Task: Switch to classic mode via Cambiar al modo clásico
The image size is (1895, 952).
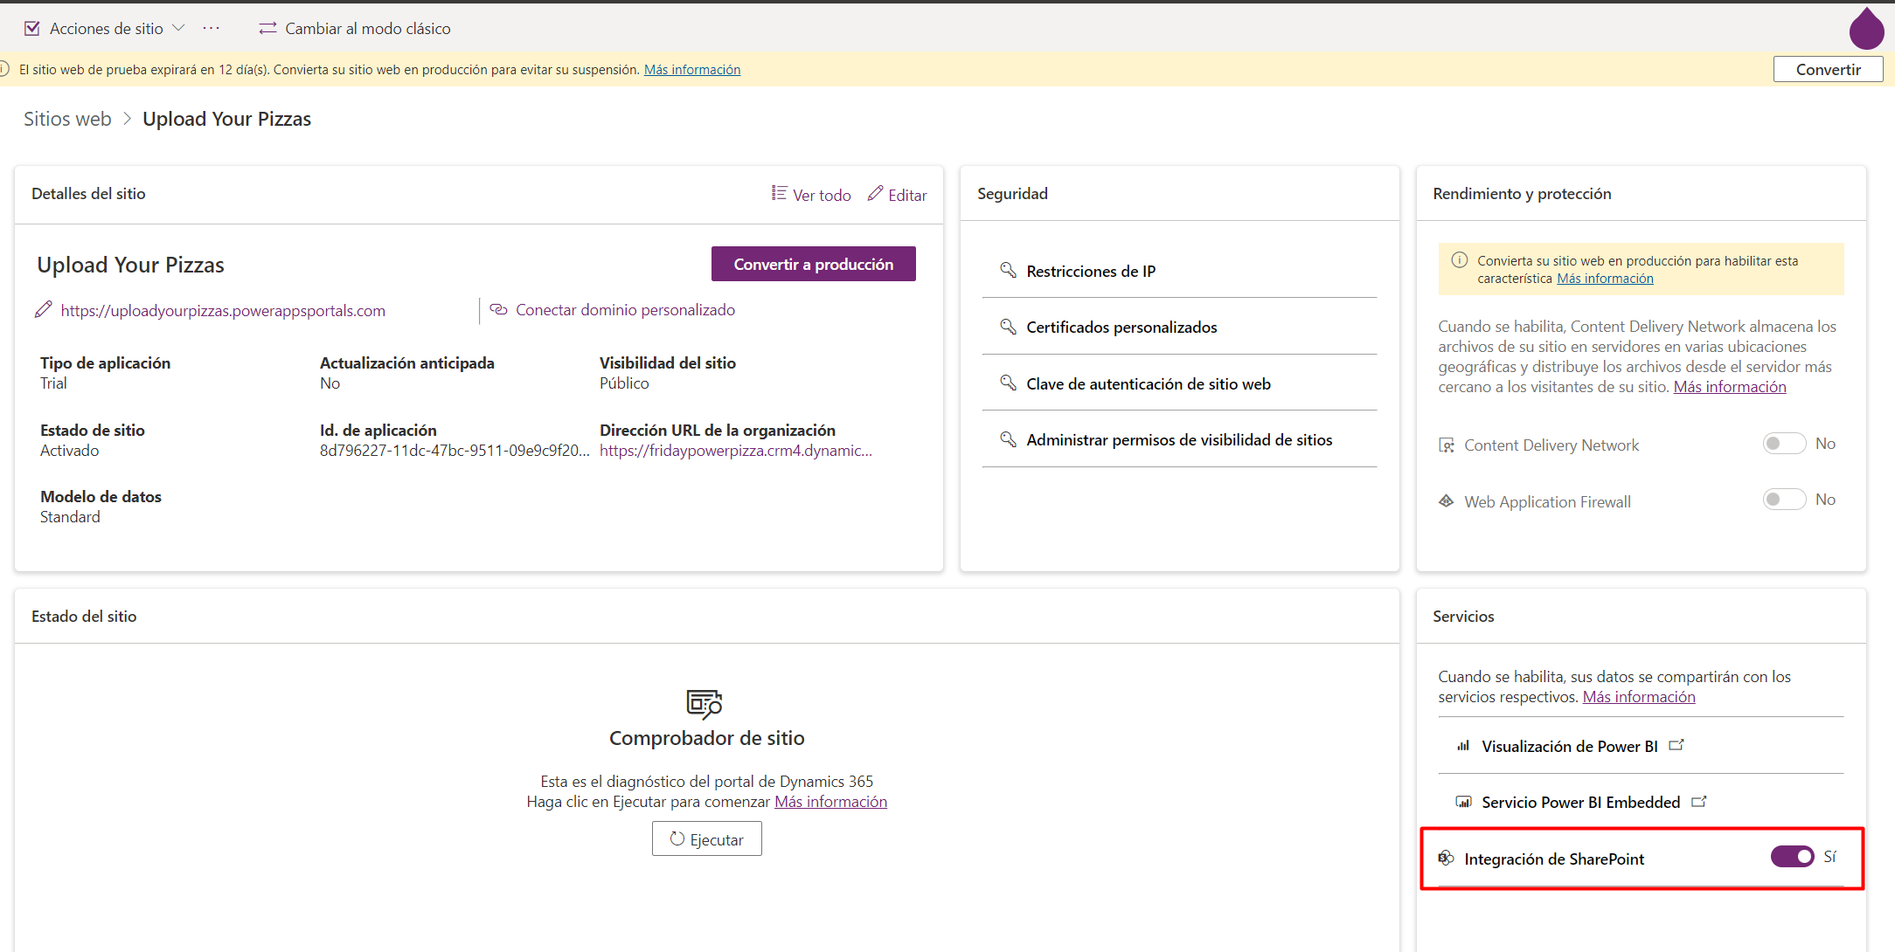Action: tap(368, 29)
